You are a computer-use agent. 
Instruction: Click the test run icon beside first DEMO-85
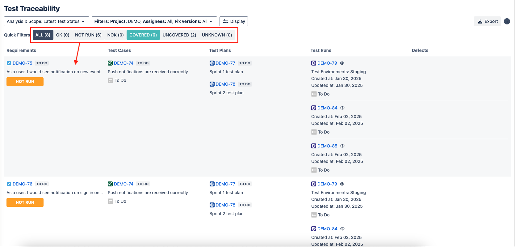(x=314, y=146)
